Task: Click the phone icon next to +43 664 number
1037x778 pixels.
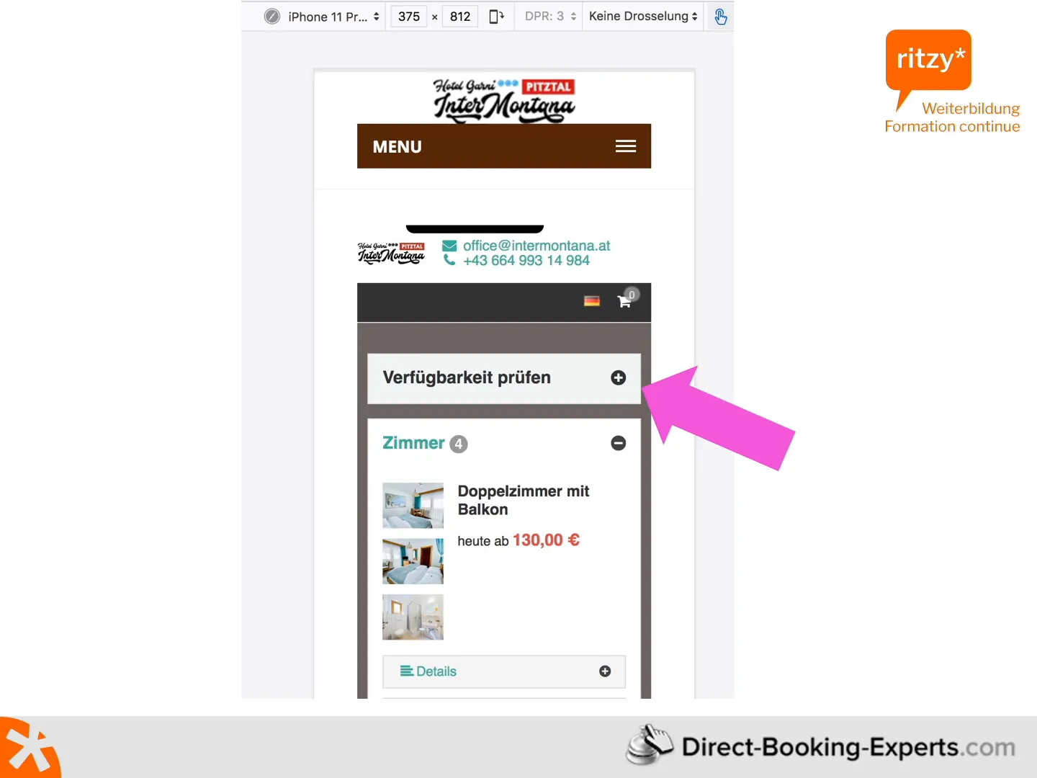Action: pyautogui.click(x=449, y=260)
